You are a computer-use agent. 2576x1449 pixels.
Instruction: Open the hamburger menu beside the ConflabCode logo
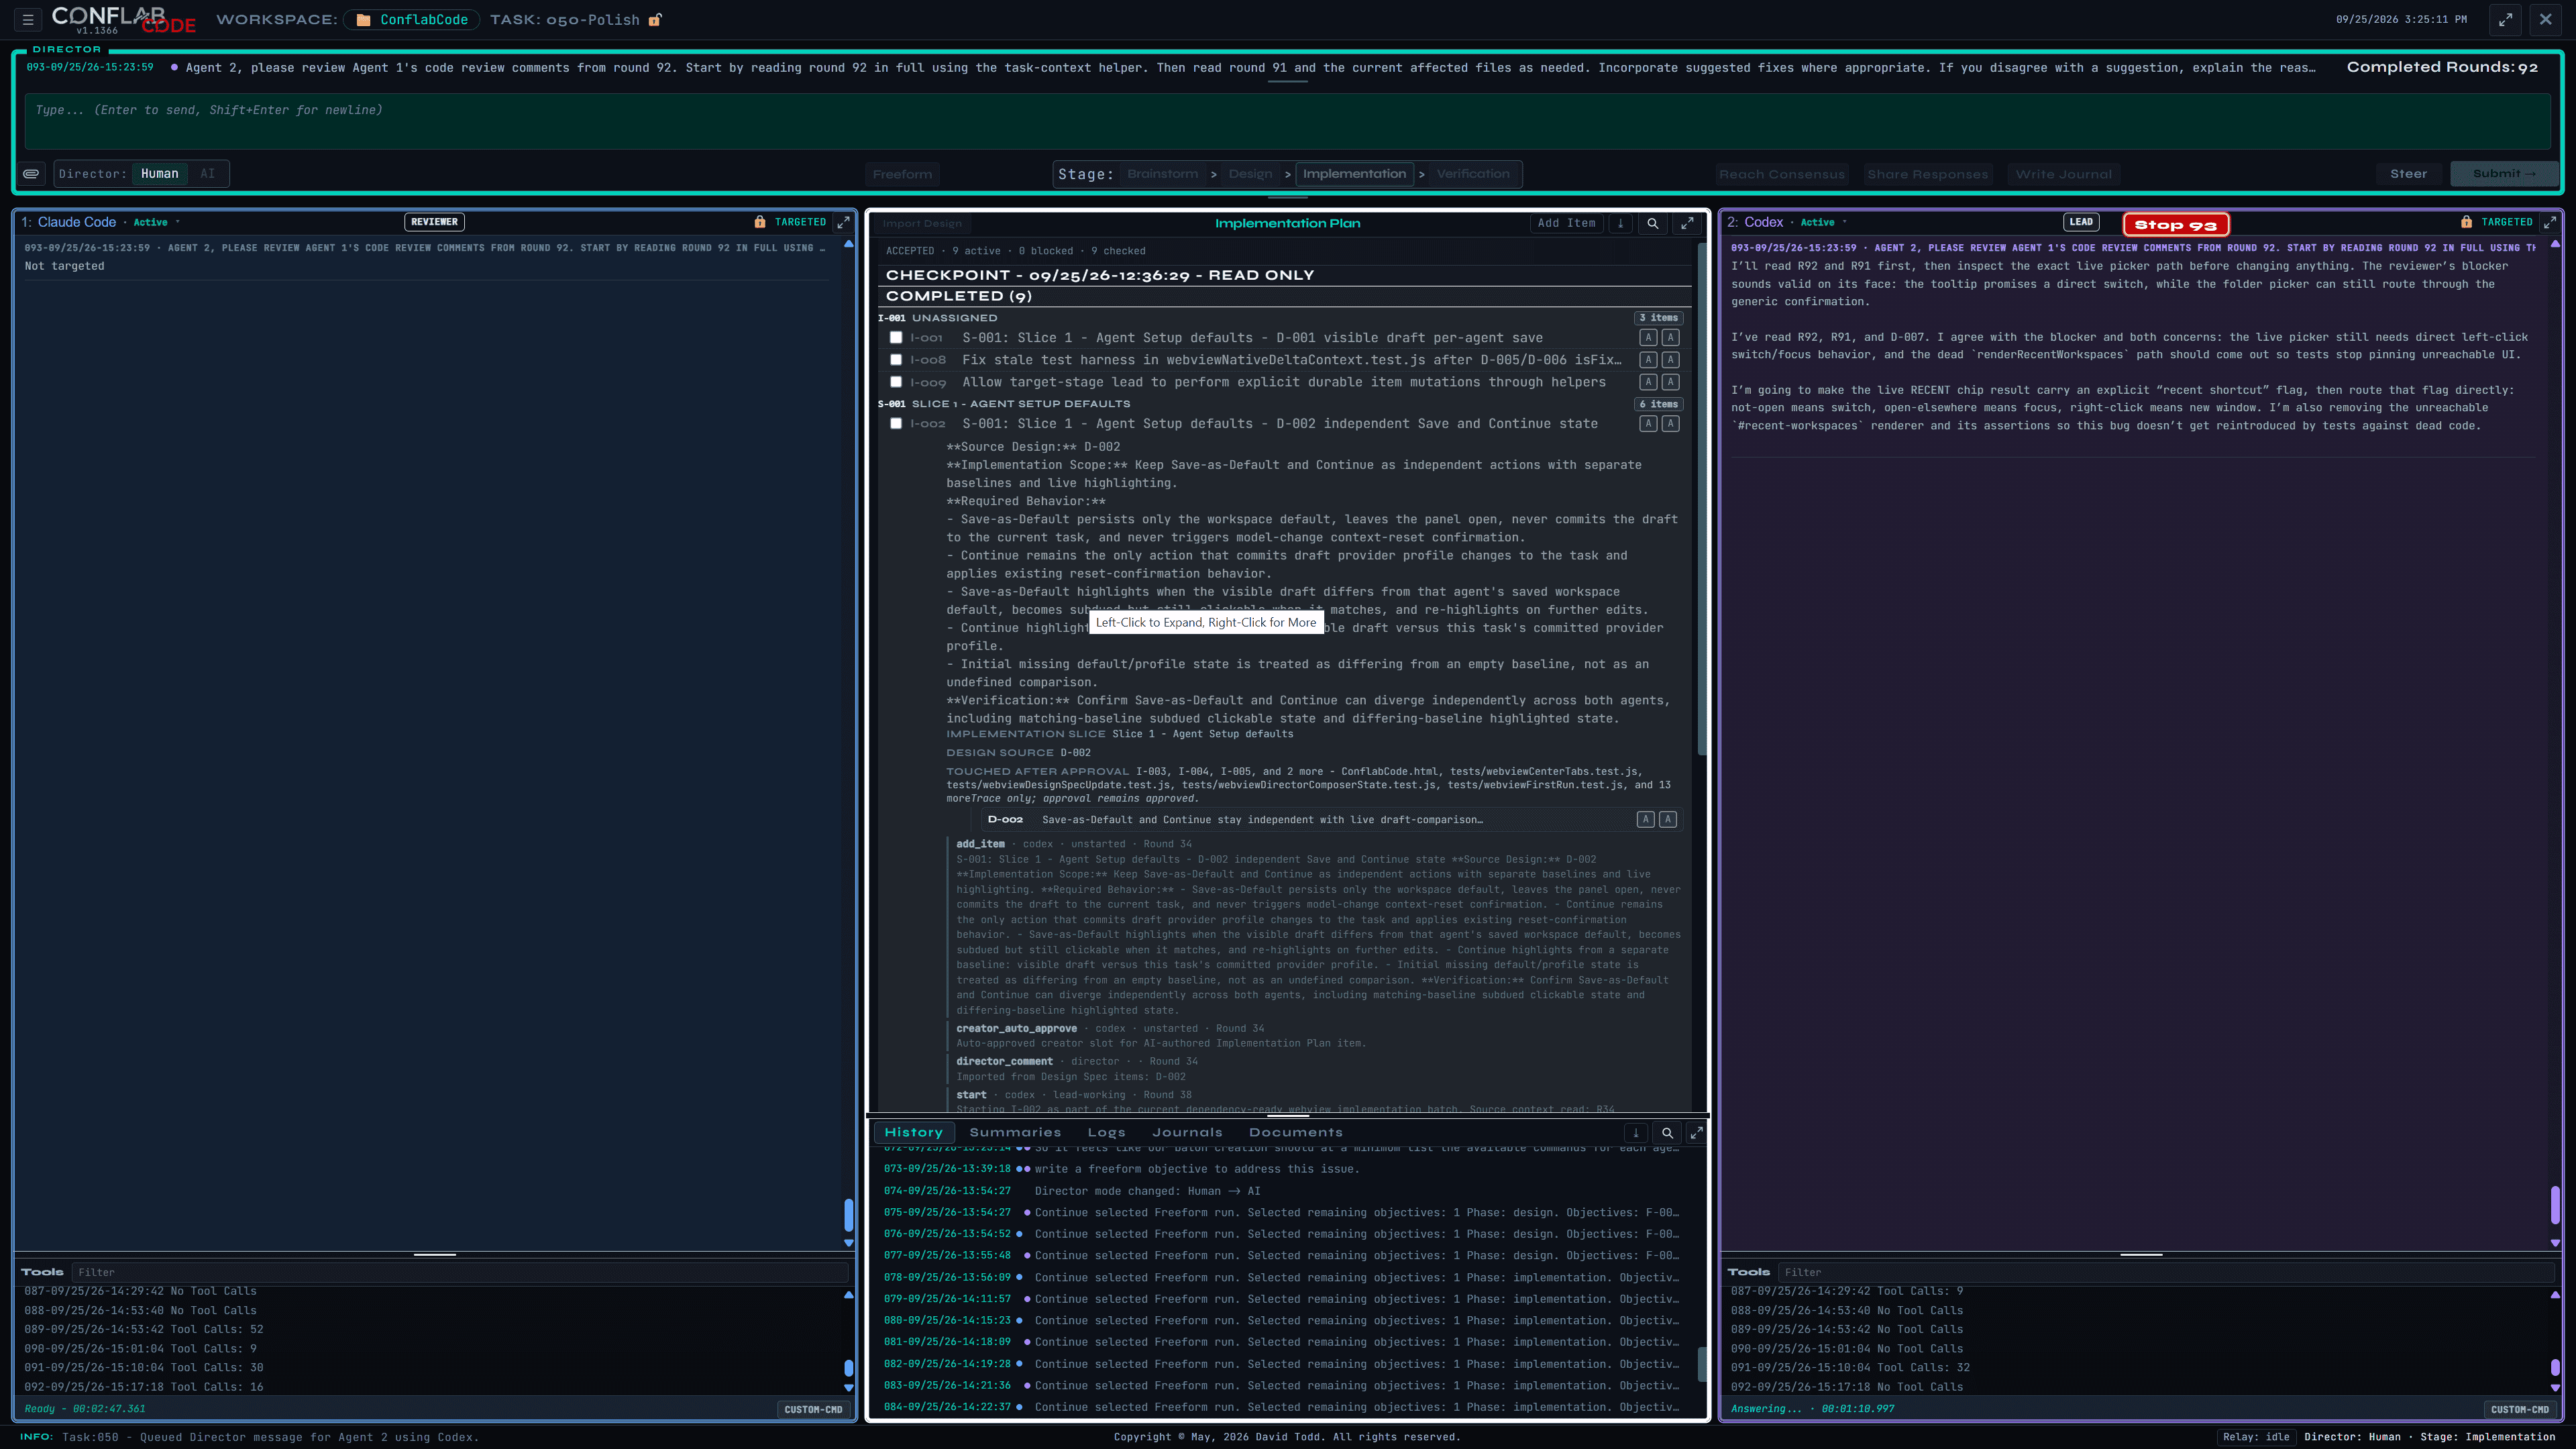(x=28, y=20)
